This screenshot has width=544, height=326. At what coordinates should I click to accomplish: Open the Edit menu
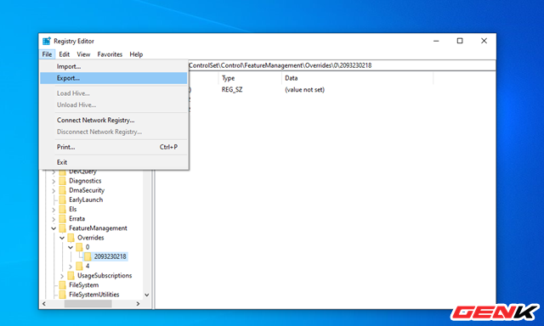click(65, 54)
